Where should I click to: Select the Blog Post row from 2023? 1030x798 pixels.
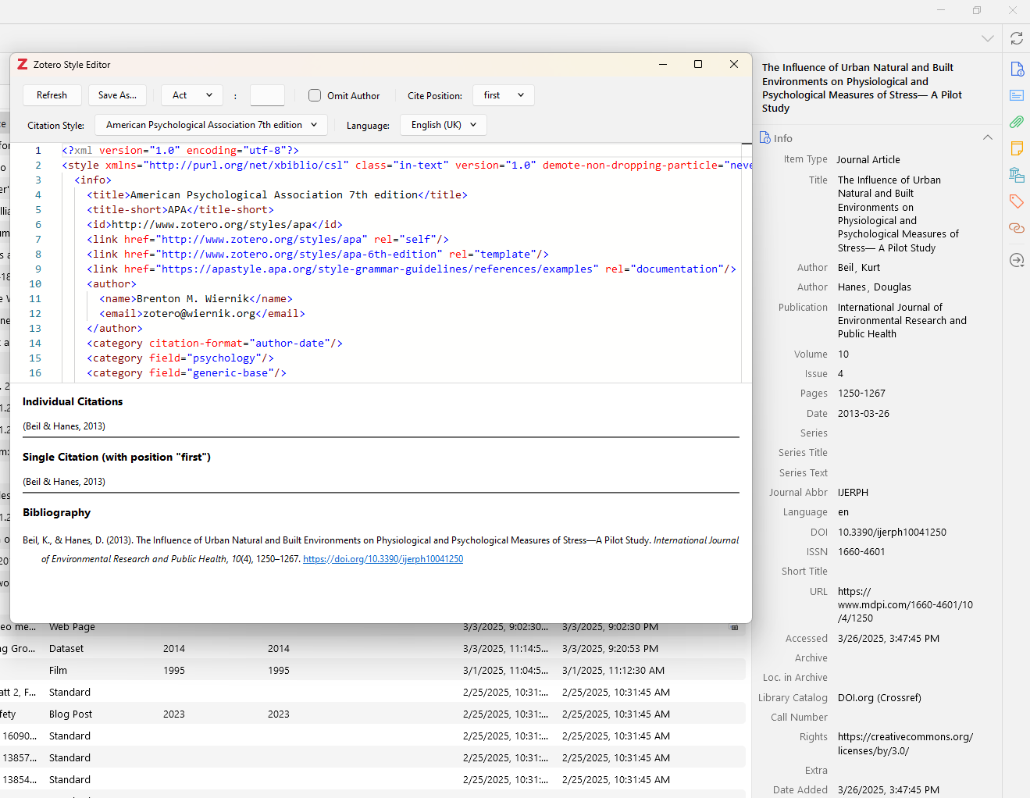(x=372, y=714)
